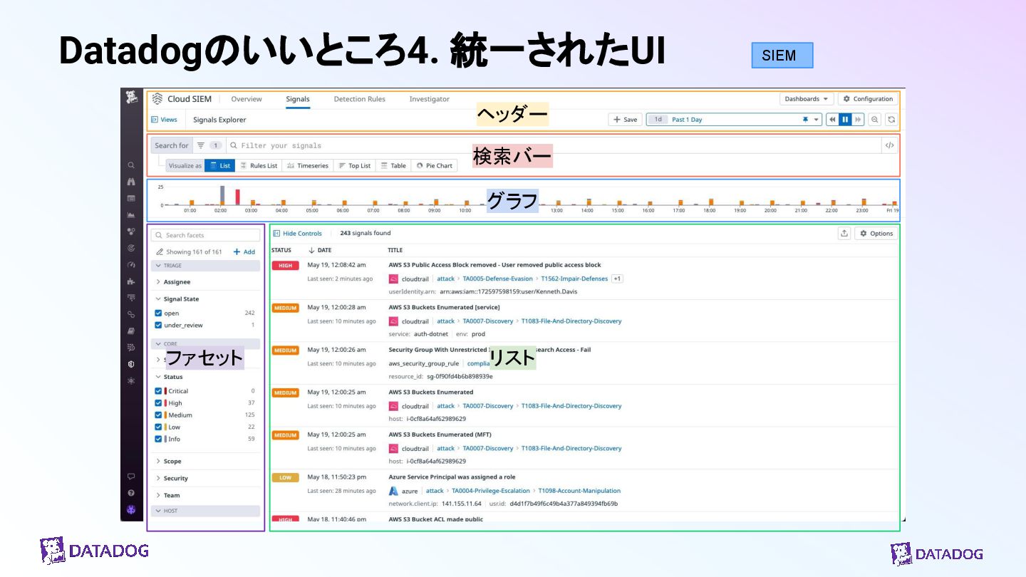Open the binoculars icon in the sidebar
Viewport: 1026px width, 577px height.
tap(131, 182)
